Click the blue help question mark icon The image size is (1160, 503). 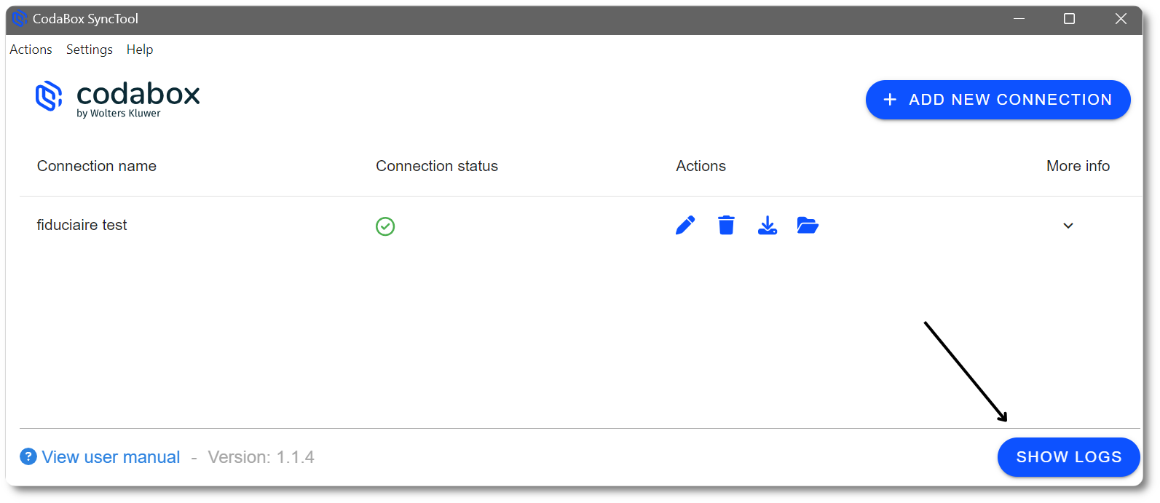(x=28, y=456)
